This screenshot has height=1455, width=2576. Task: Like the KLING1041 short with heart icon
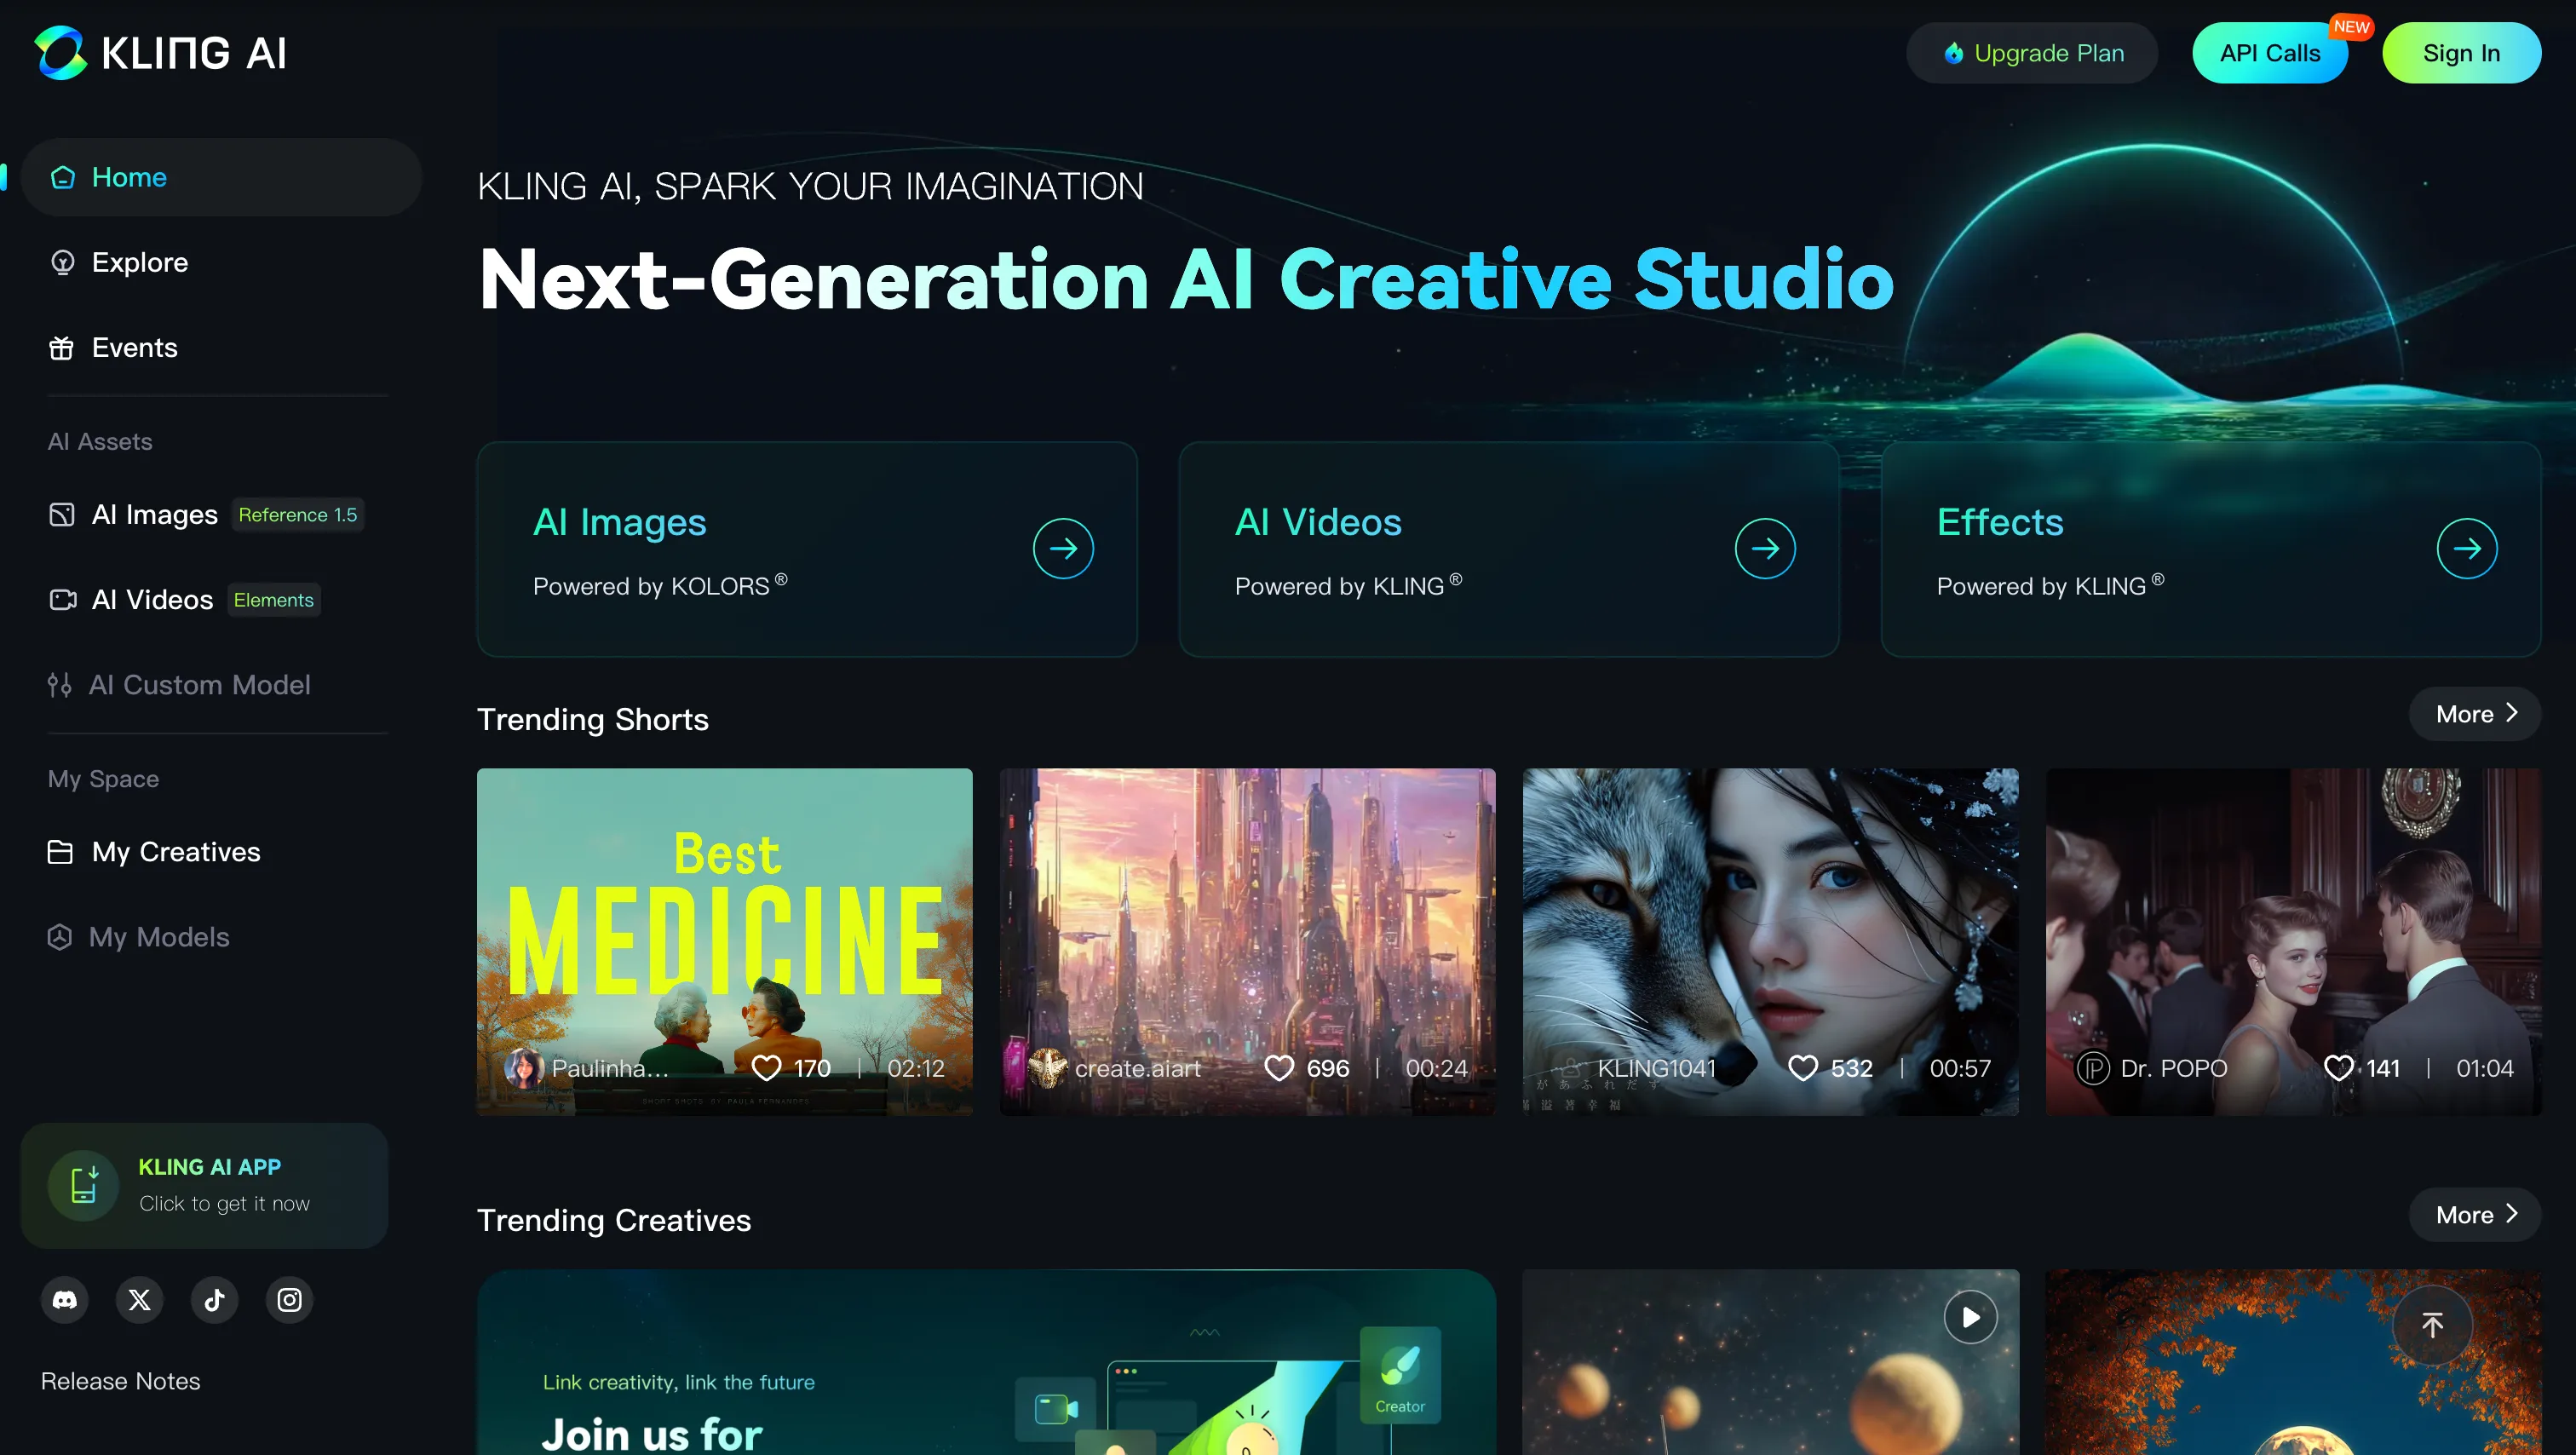(1802, 1068)
